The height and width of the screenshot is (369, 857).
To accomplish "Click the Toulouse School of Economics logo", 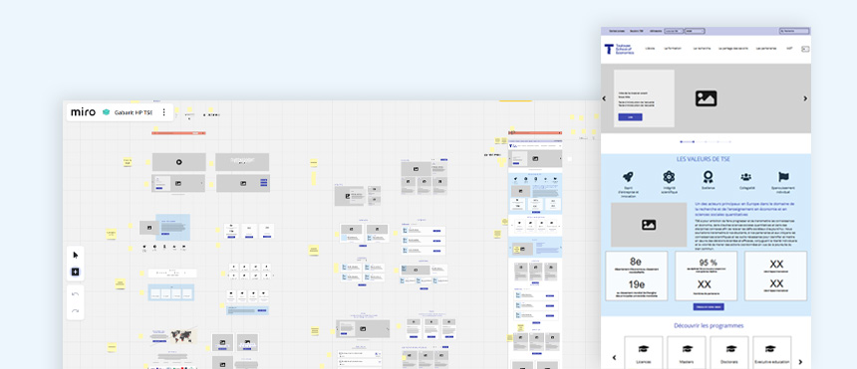I will (619, 49).
